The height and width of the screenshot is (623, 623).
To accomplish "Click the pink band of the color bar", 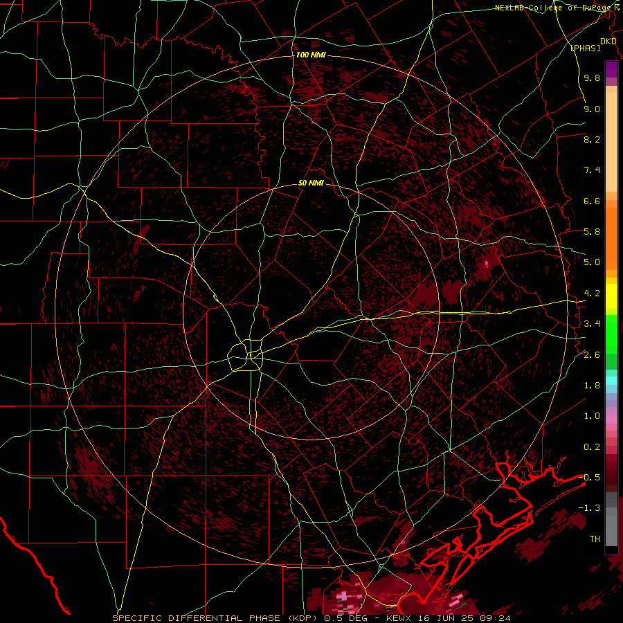I will (611, 419).
